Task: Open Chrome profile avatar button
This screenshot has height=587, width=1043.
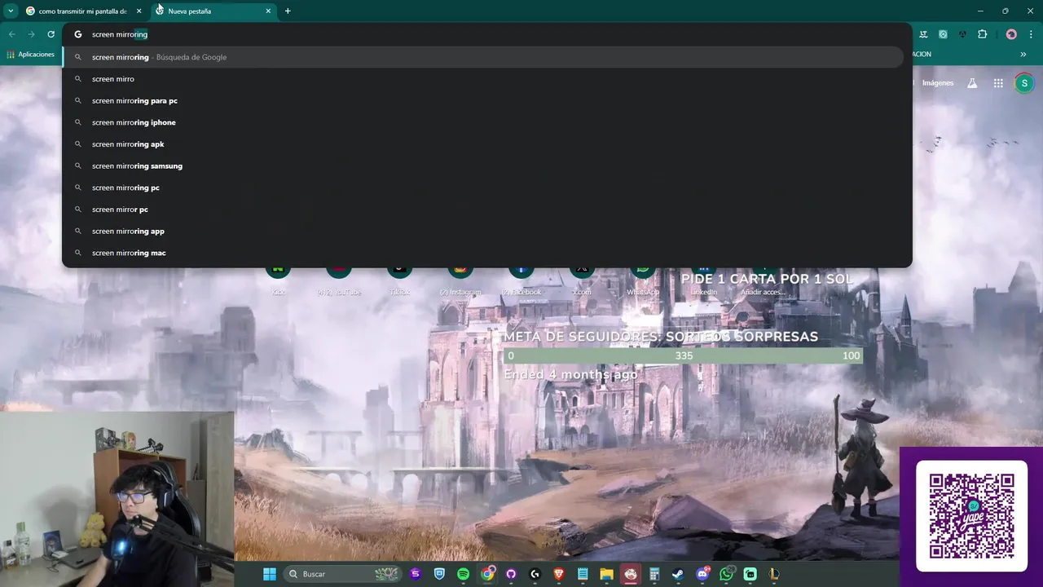Action: coord(1011,34)
